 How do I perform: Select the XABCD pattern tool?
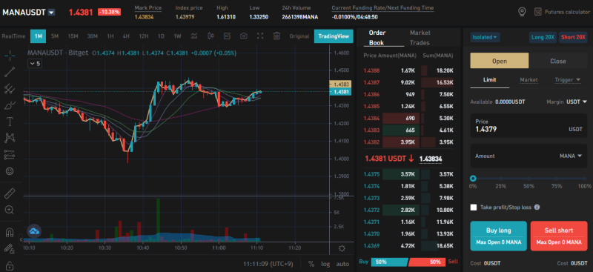[x=10, y=138]
